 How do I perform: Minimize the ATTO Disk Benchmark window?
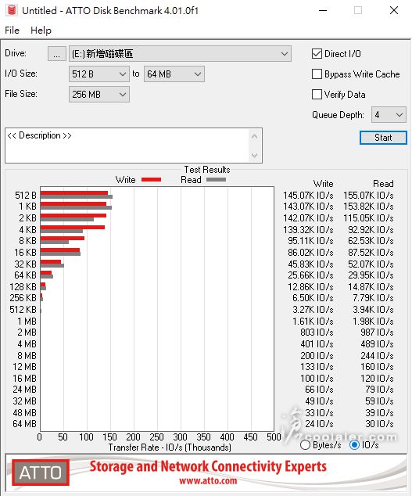tap(323, 10)
